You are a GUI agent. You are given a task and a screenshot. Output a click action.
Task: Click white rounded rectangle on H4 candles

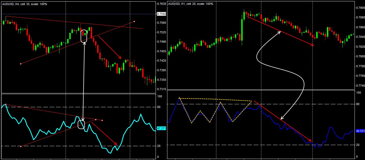(x=84, y=36)
